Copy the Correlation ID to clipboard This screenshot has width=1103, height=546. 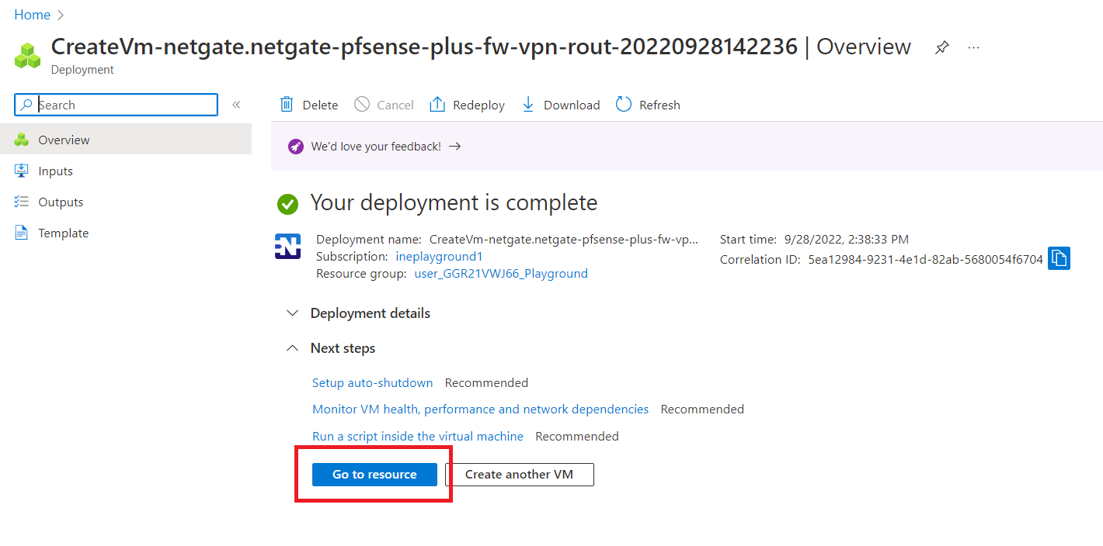[x=1059, y=258]
